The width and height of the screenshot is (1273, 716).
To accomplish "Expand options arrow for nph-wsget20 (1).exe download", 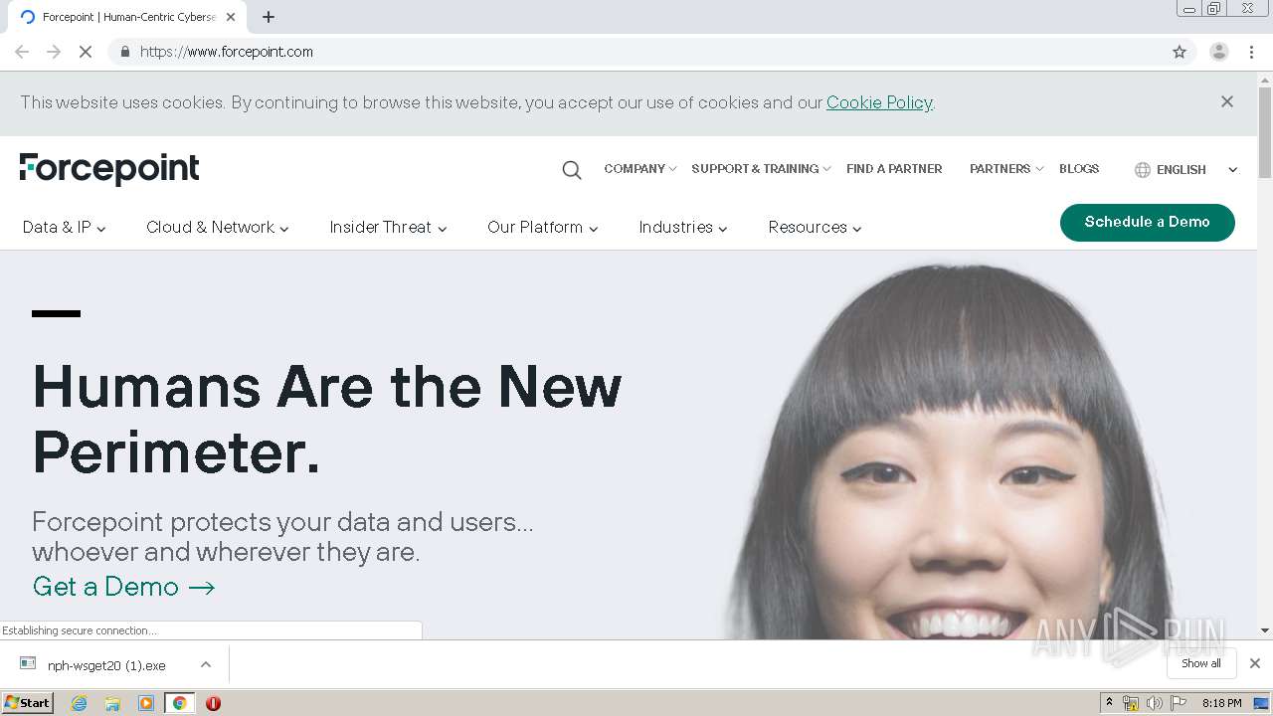I will pos(206,664).
